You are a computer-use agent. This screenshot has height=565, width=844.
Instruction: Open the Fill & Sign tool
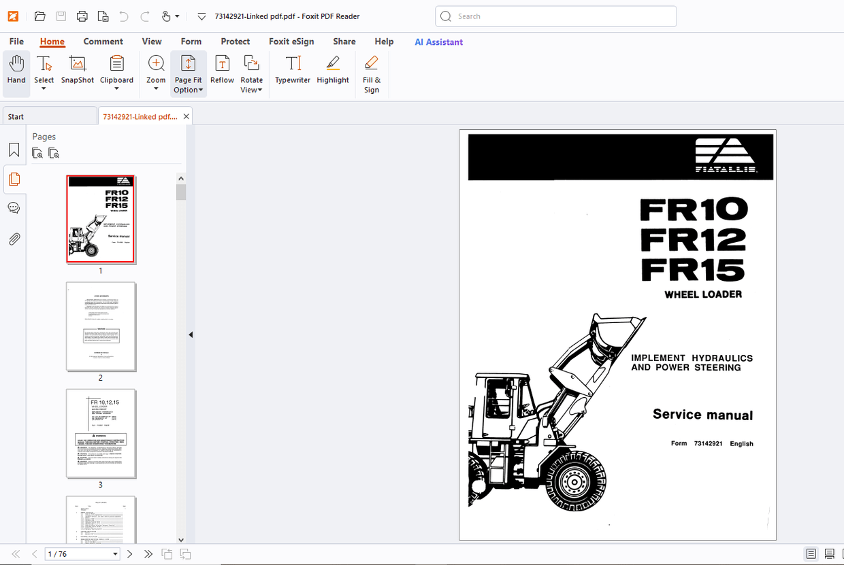371,71
